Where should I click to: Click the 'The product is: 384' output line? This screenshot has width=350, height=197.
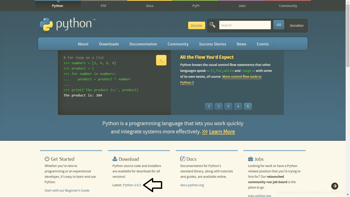click(83, 95)
